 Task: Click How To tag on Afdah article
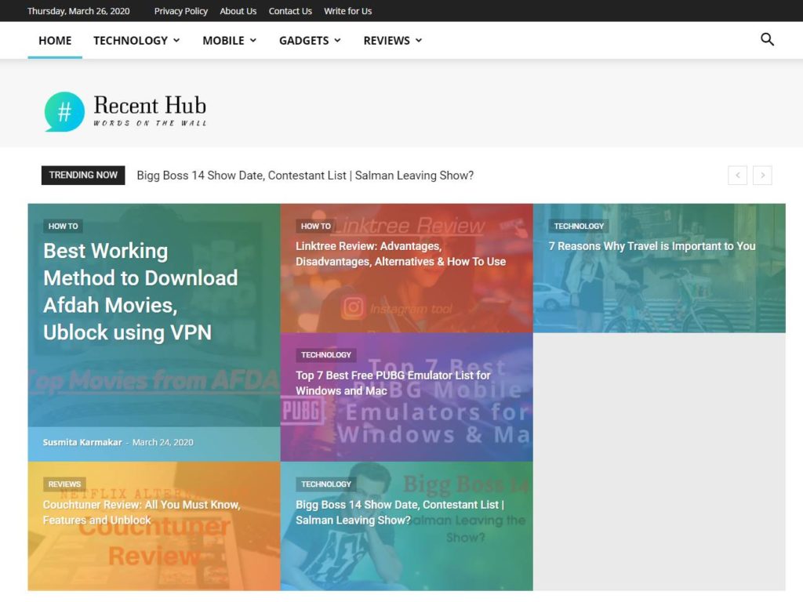point(63,226)
